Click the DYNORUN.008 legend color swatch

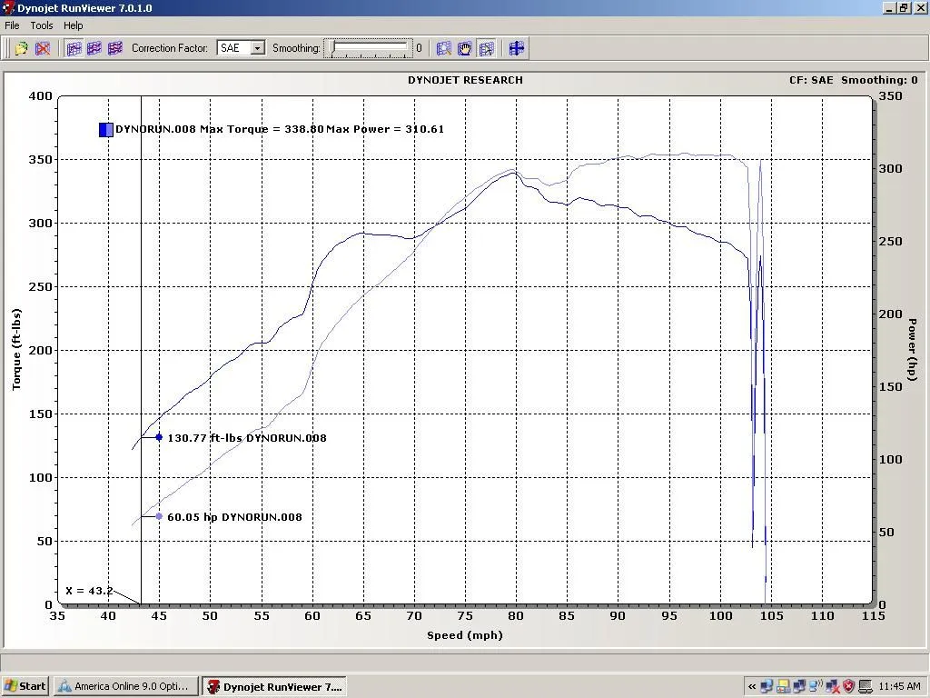[x=106, y=129]
